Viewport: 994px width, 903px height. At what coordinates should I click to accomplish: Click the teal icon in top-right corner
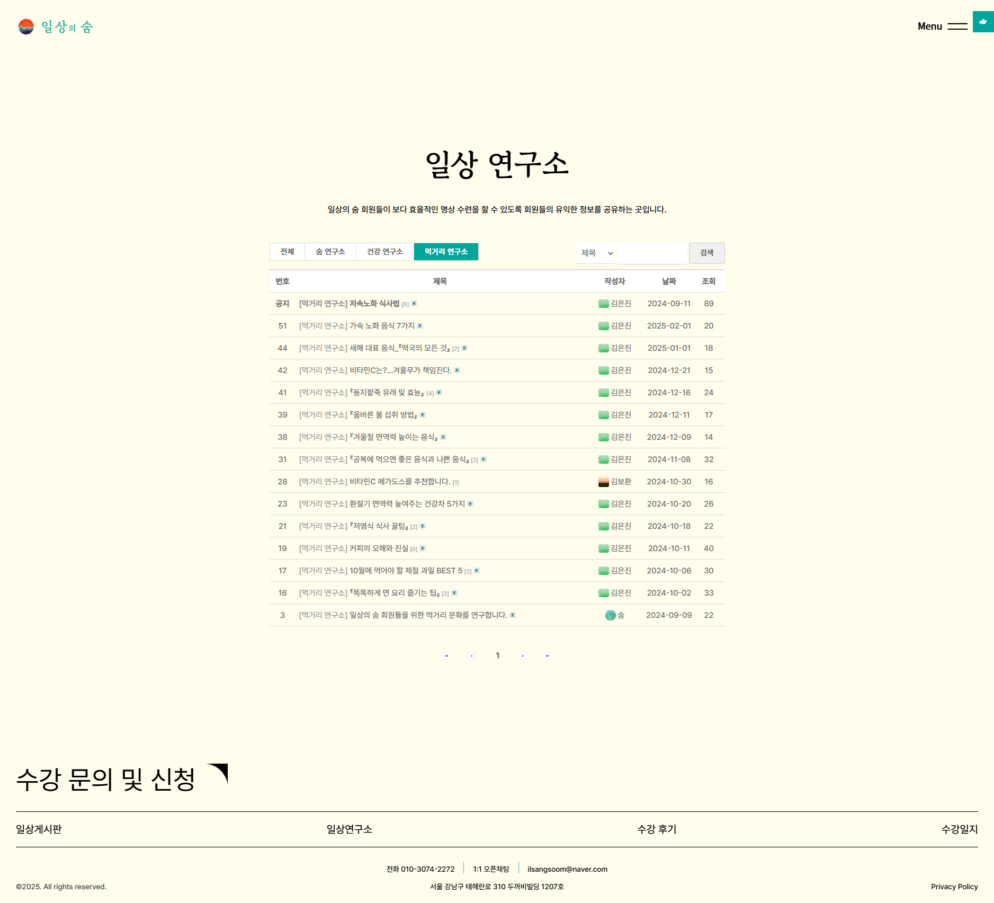(983, 22)
